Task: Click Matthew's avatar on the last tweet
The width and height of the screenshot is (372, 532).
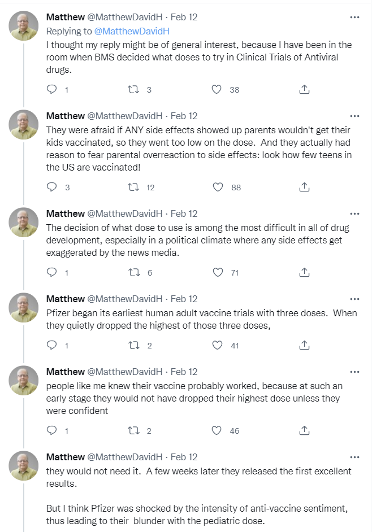Action: click(24, 466)
